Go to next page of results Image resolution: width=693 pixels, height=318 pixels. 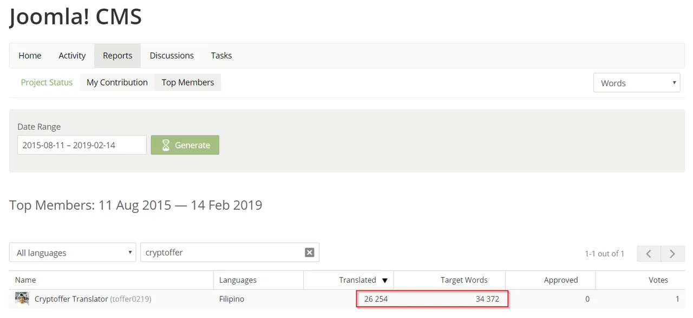[672, 254]
